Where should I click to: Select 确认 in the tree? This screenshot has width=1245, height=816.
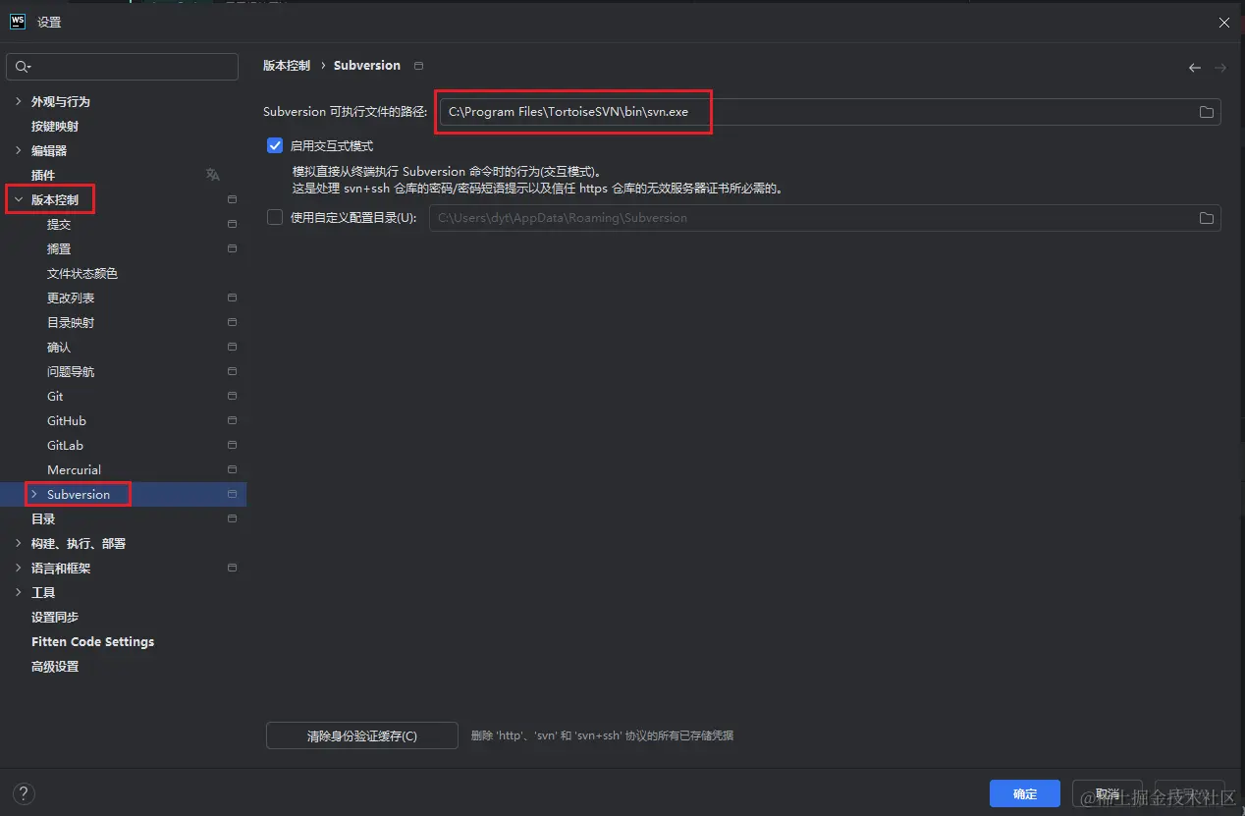click(59, 347)
